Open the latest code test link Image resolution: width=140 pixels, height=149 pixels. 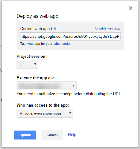pyautogui.click(x=62, y=44)
